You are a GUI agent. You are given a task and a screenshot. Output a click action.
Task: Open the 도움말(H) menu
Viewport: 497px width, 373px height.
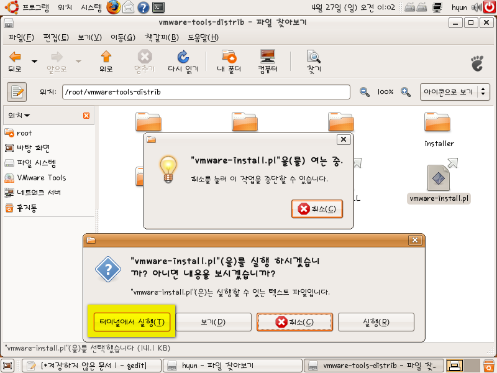point(203,38)
